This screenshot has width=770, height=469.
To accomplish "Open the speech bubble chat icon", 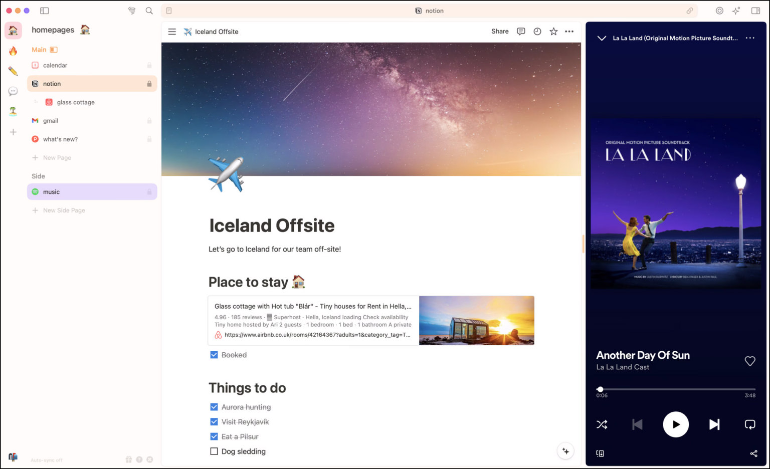I will (13, 91).
